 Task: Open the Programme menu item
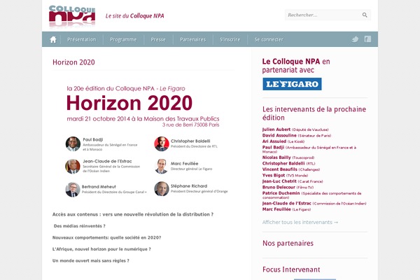click(x=123, y=39)
